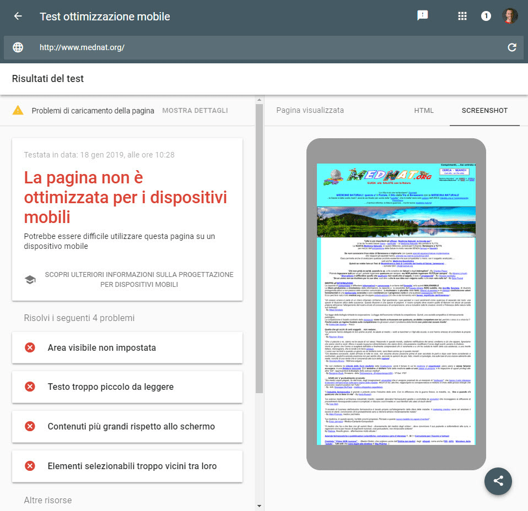This screenshot has width=528, height=511.
Task: Expand 'Testo troppo piccolo da leggere' issue
Action: coord(127,387)
